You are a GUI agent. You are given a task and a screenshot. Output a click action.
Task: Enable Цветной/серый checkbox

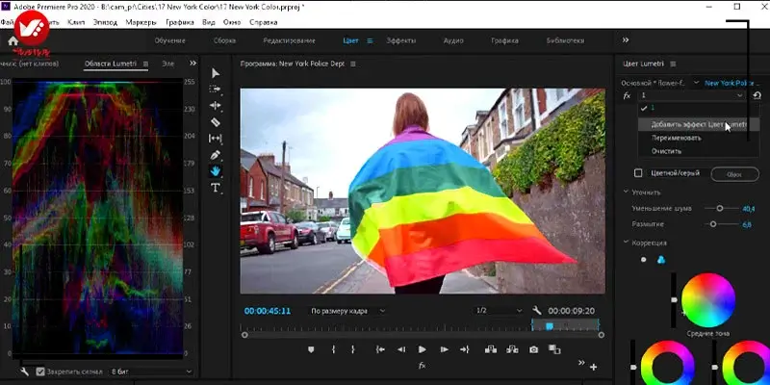(x=638, y=173)
